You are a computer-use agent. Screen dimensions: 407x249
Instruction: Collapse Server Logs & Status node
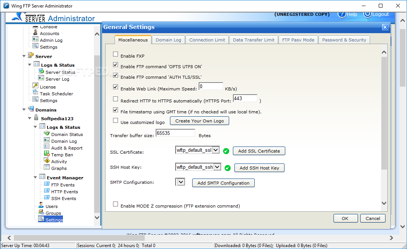coord(30,65)
